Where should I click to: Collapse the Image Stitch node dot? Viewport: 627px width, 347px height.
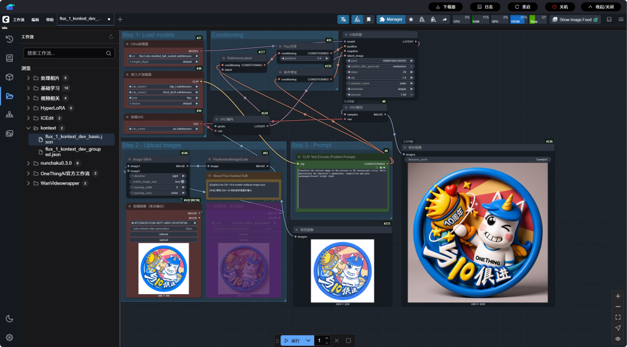(x=131, y=160)
